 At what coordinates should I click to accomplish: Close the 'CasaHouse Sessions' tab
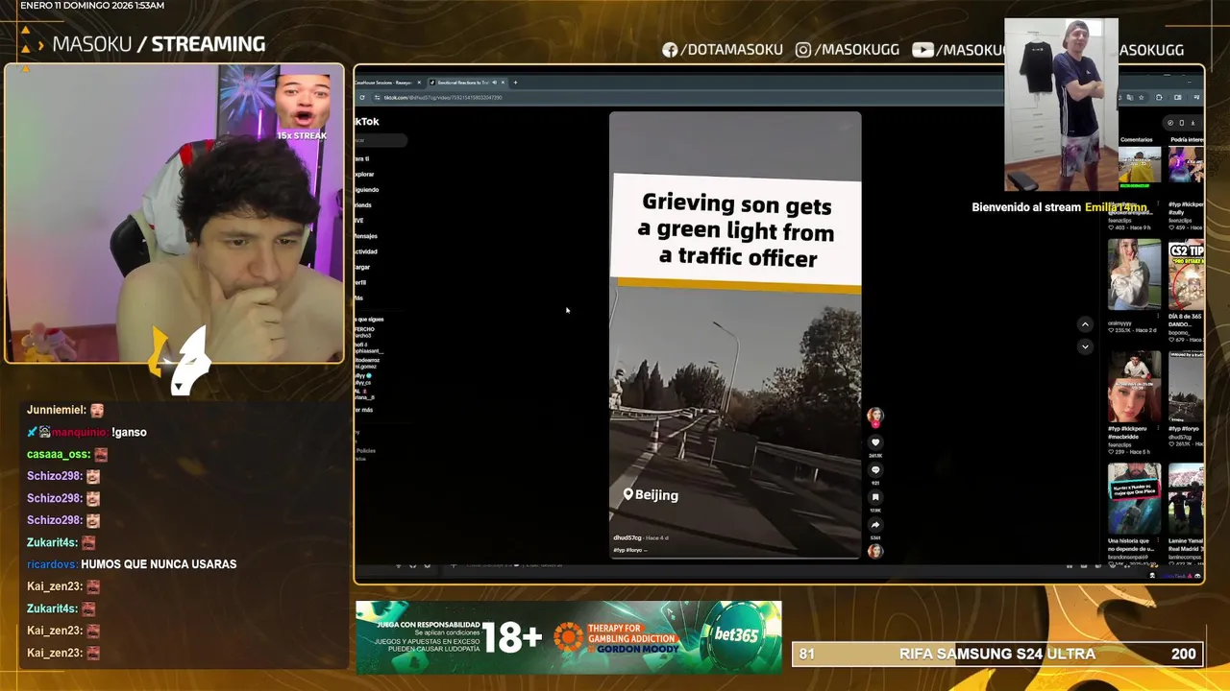(x=419, y=83)
